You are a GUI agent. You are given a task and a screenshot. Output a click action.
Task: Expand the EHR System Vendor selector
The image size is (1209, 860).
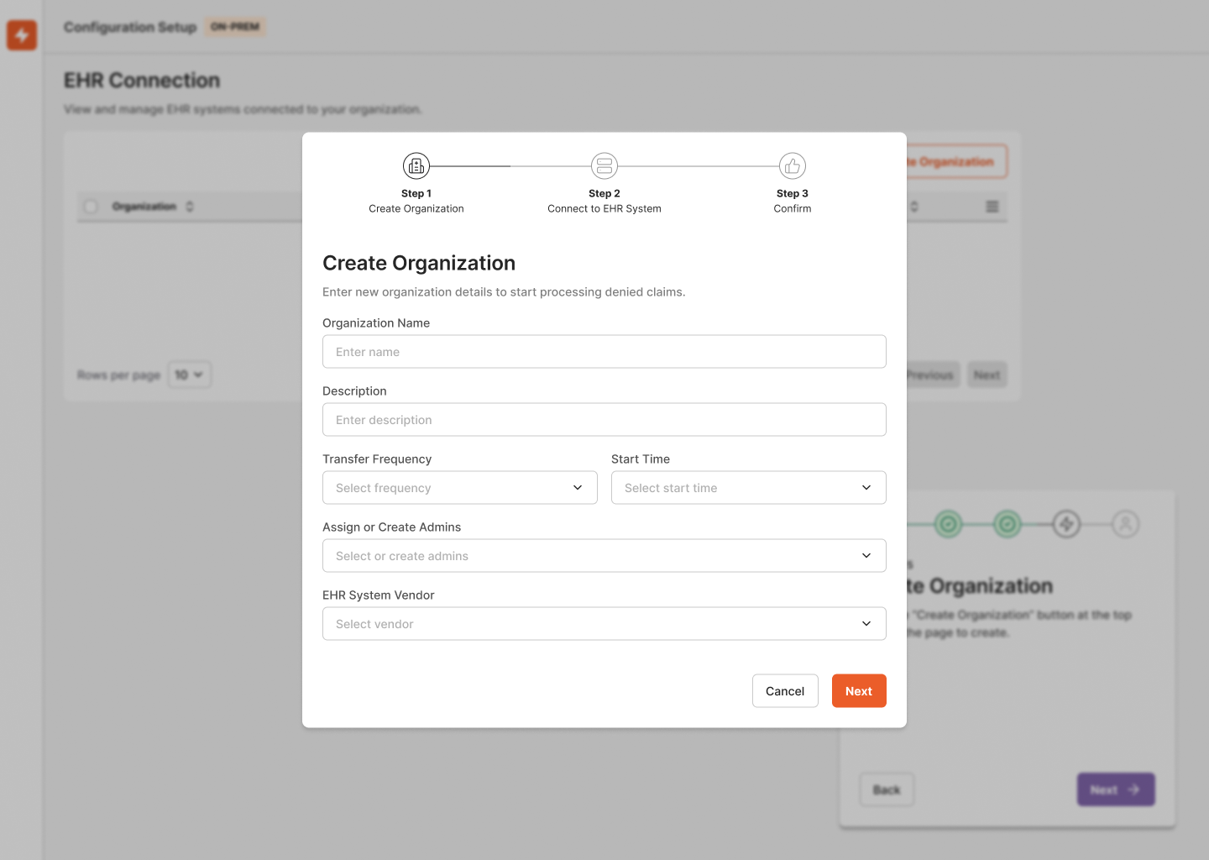click(x=604, y=623)
